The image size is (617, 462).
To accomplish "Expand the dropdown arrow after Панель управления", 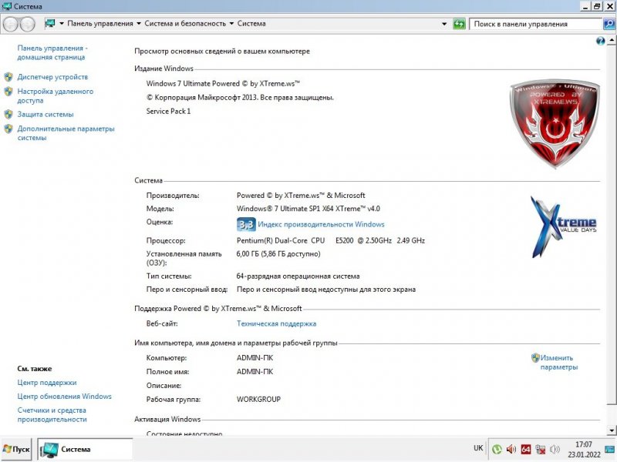I will click(x=139, y=24).
